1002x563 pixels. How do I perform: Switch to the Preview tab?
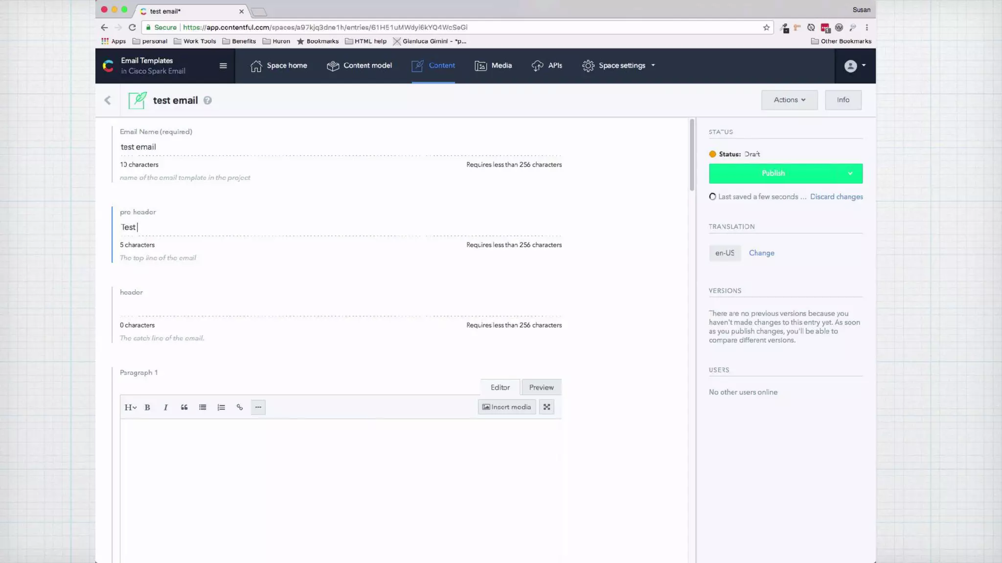click(x=541, y=387)
